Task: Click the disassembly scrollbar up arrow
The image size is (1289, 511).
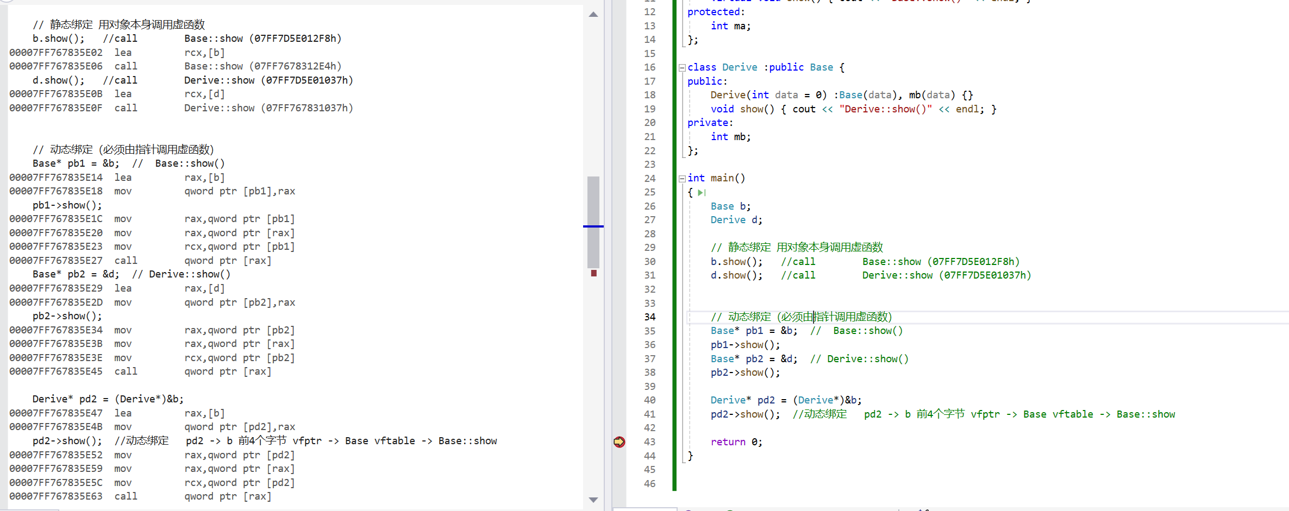Action: (593, 15)
